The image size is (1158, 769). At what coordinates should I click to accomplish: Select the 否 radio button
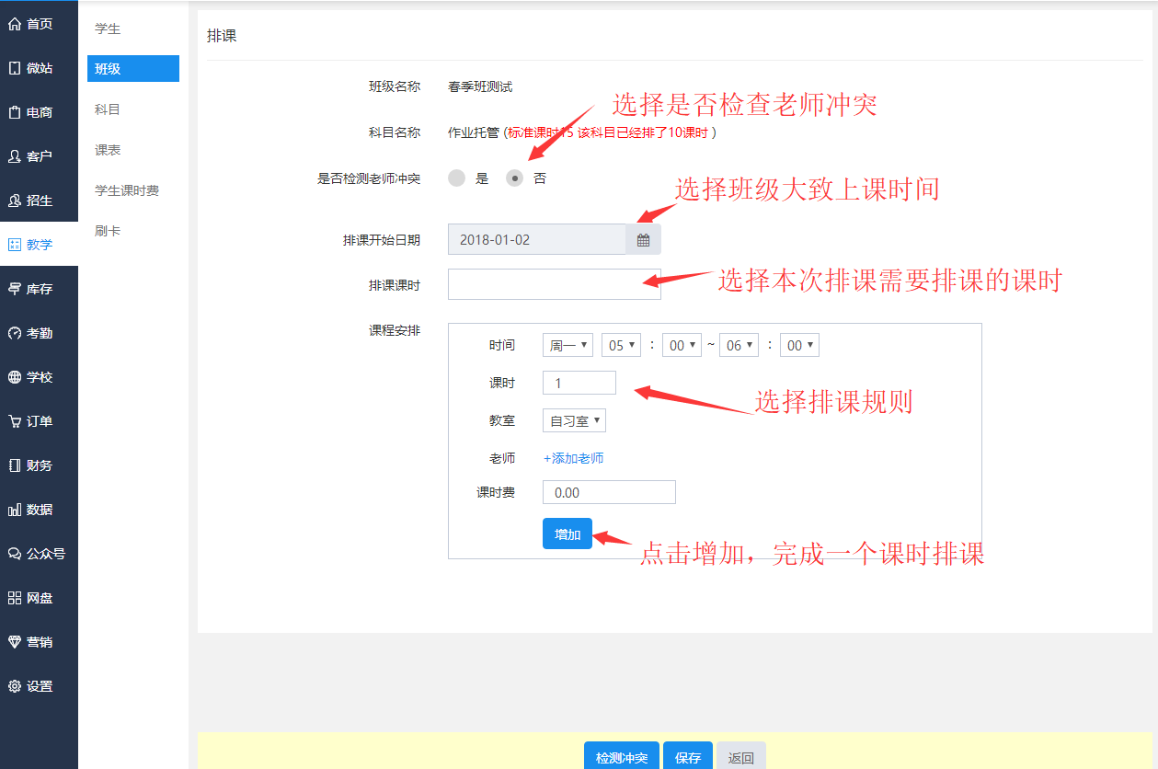point(515,178)
